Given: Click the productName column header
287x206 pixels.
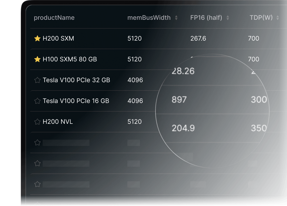Looking at the screenshot, I should pyautogui.click(x=54, y=18).
